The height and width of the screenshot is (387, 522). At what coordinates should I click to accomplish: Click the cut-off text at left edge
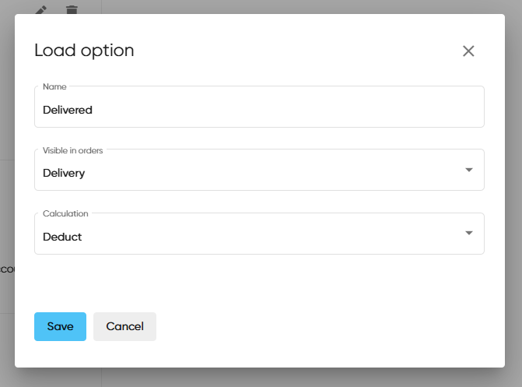[x=6, y=269]
